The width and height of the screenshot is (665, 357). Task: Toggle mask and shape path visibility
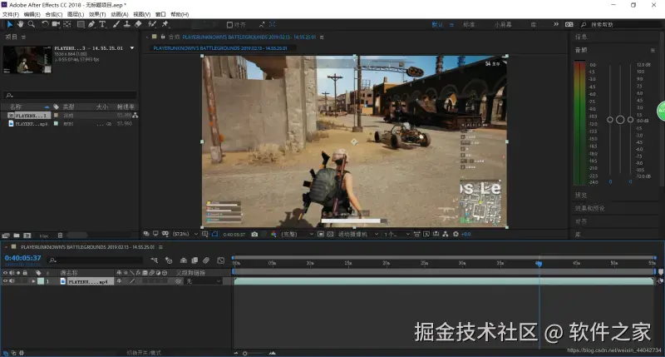(x=214, y=234)
